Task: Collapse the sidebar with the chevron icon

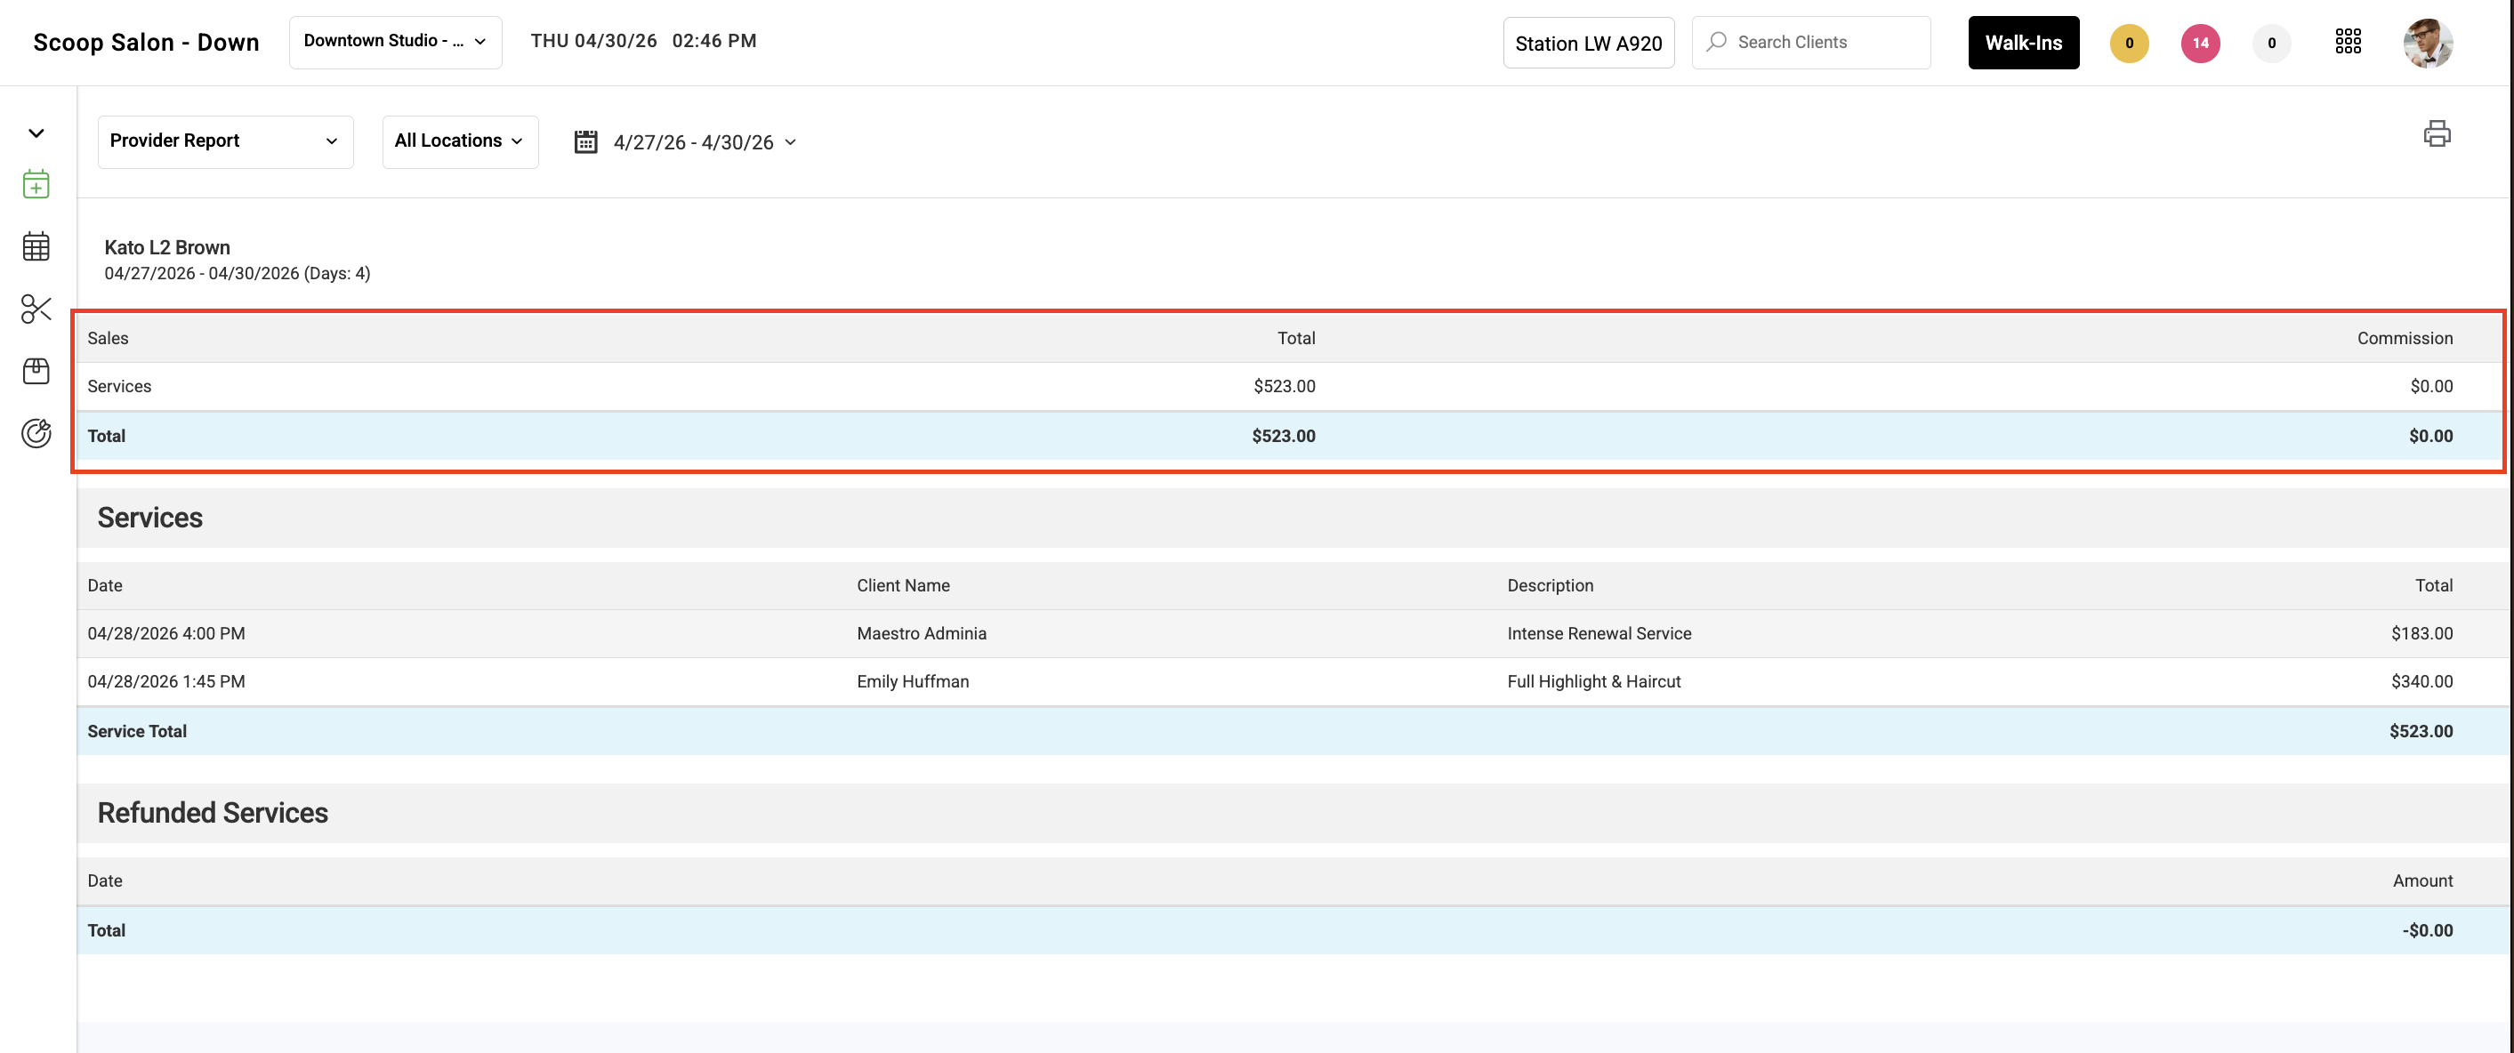Action: 36,133
